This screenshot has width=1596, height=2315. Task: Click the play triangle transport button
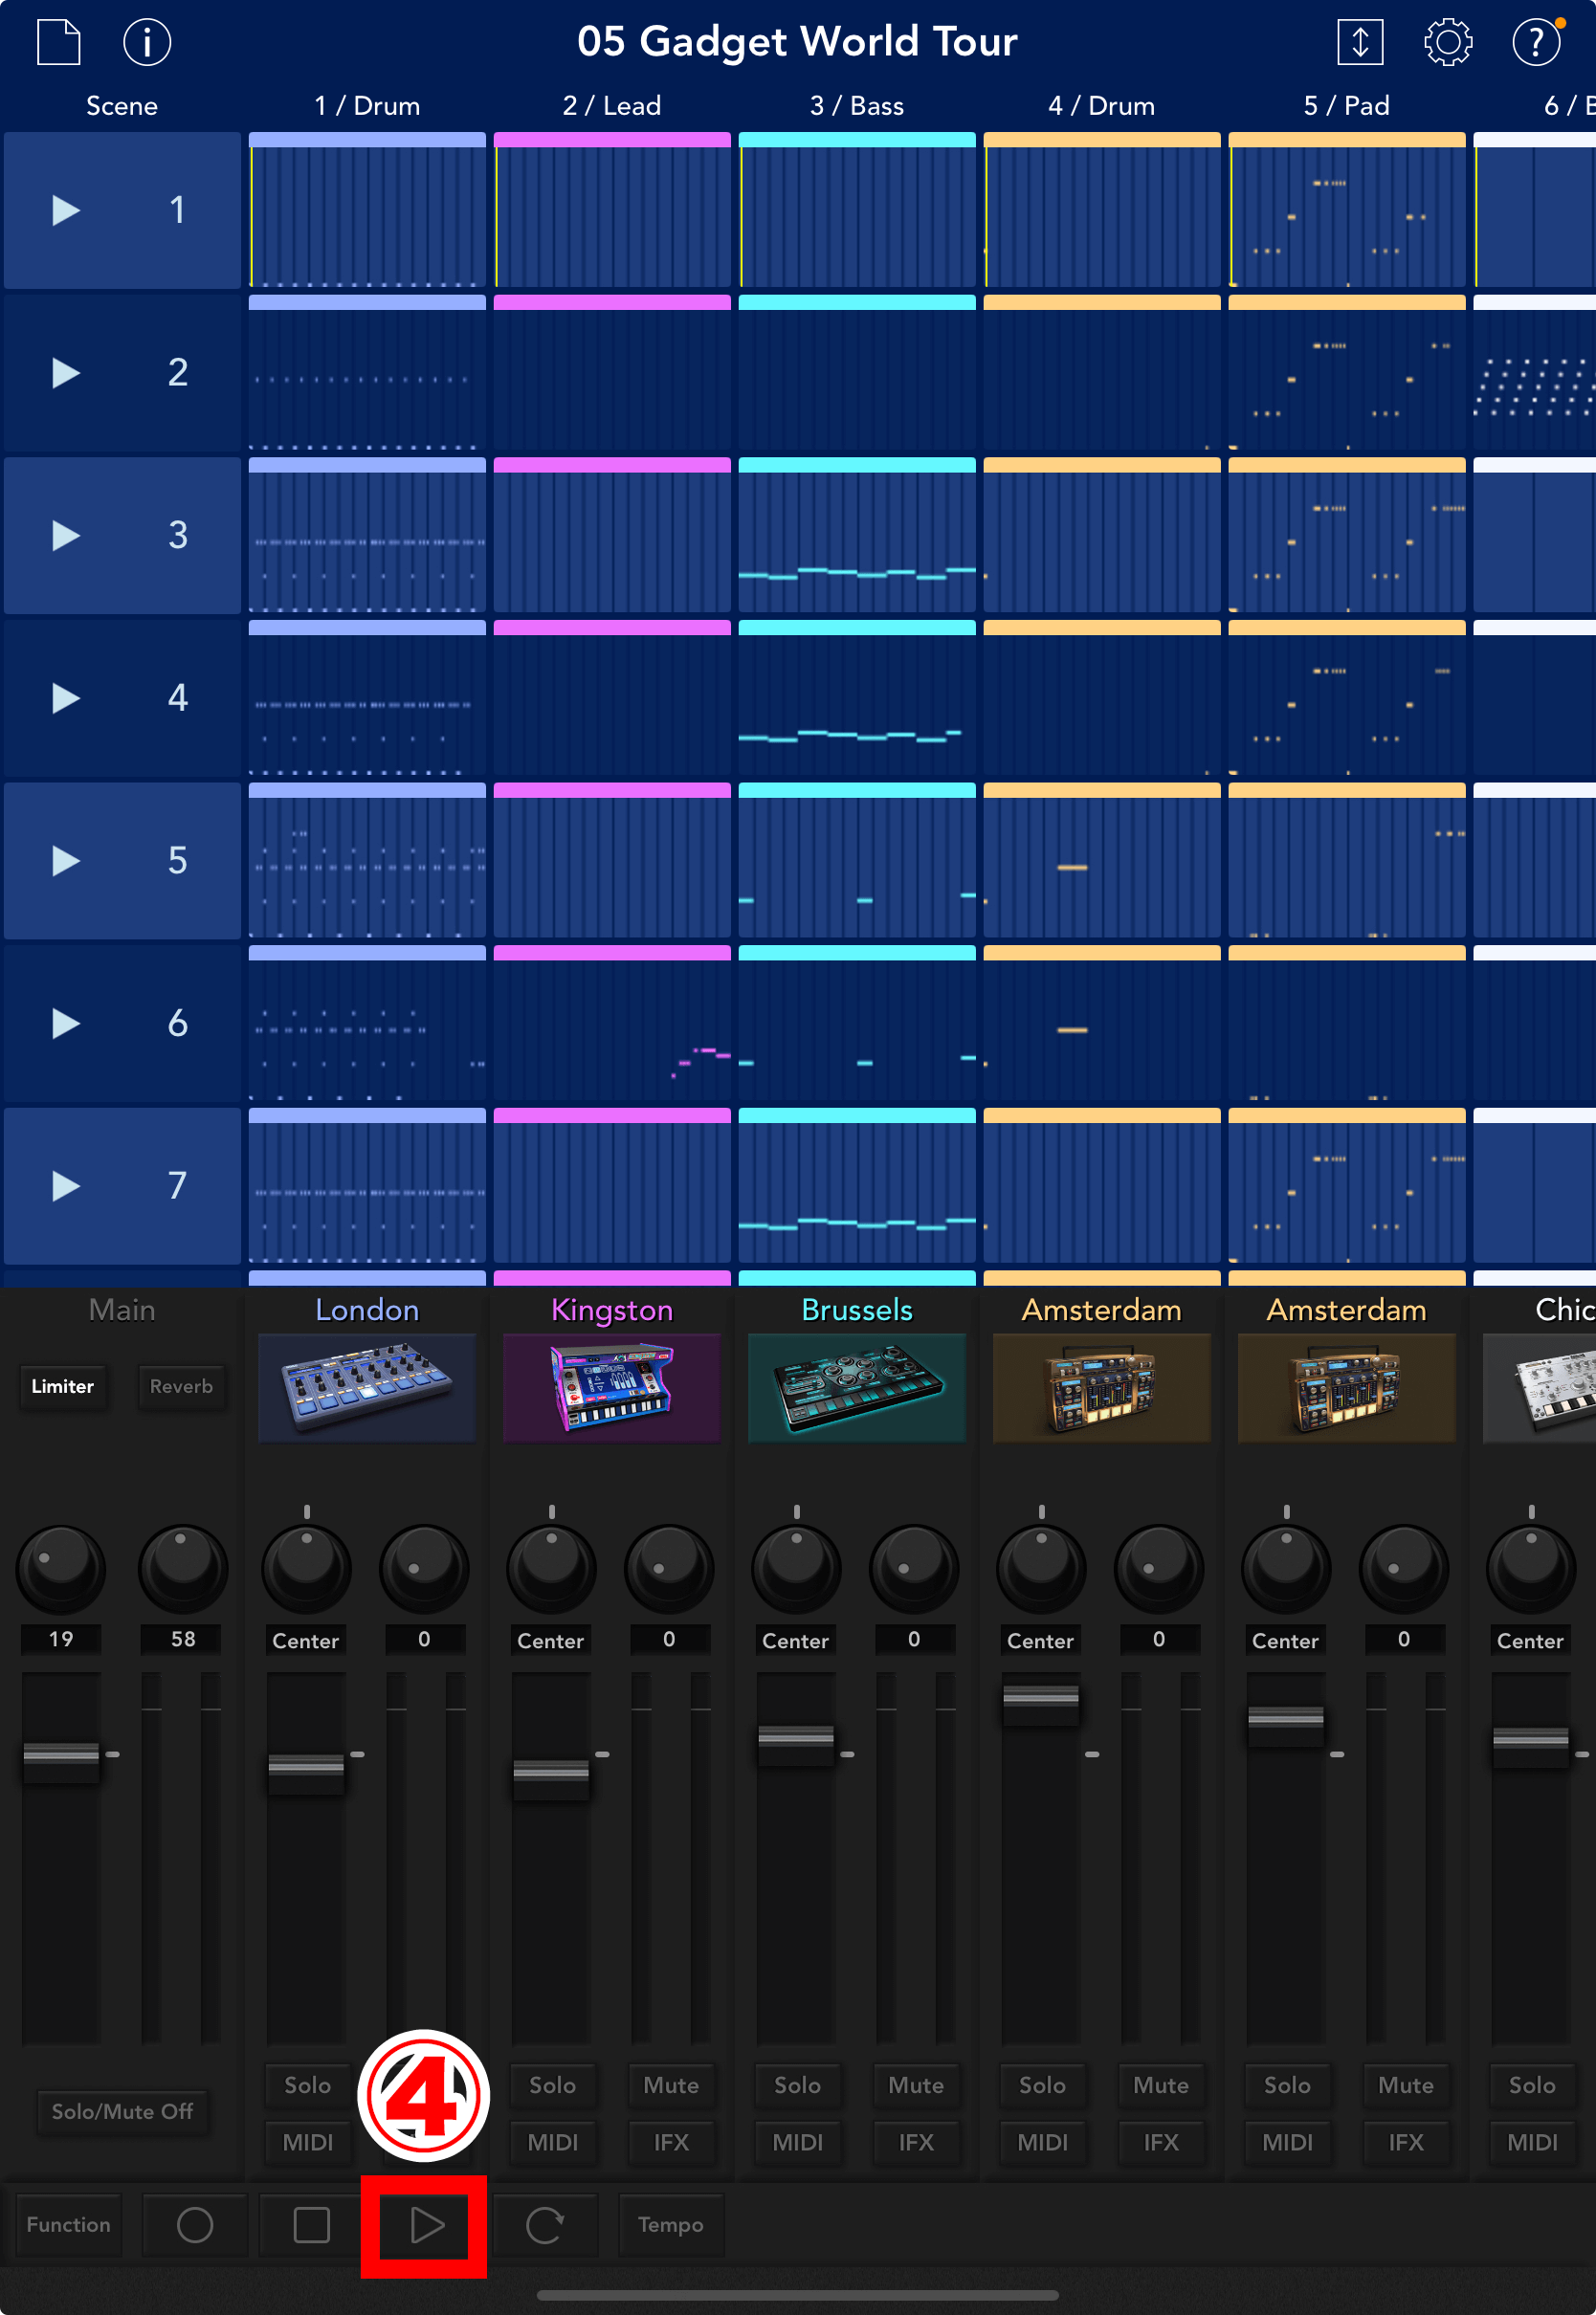[x=426, y=2224]
